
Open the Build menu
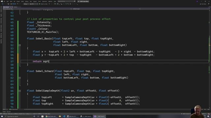(22, 1)
